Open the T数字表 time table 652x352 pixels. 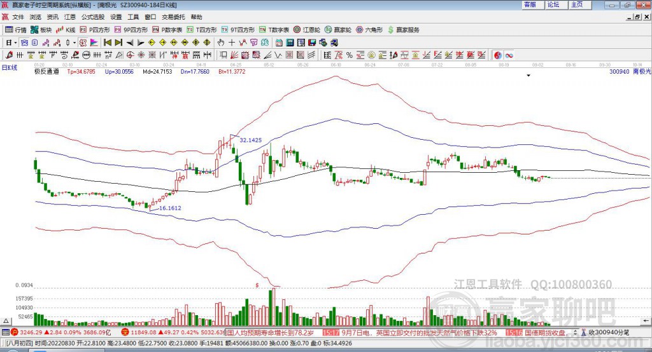[x=274, y=30]
